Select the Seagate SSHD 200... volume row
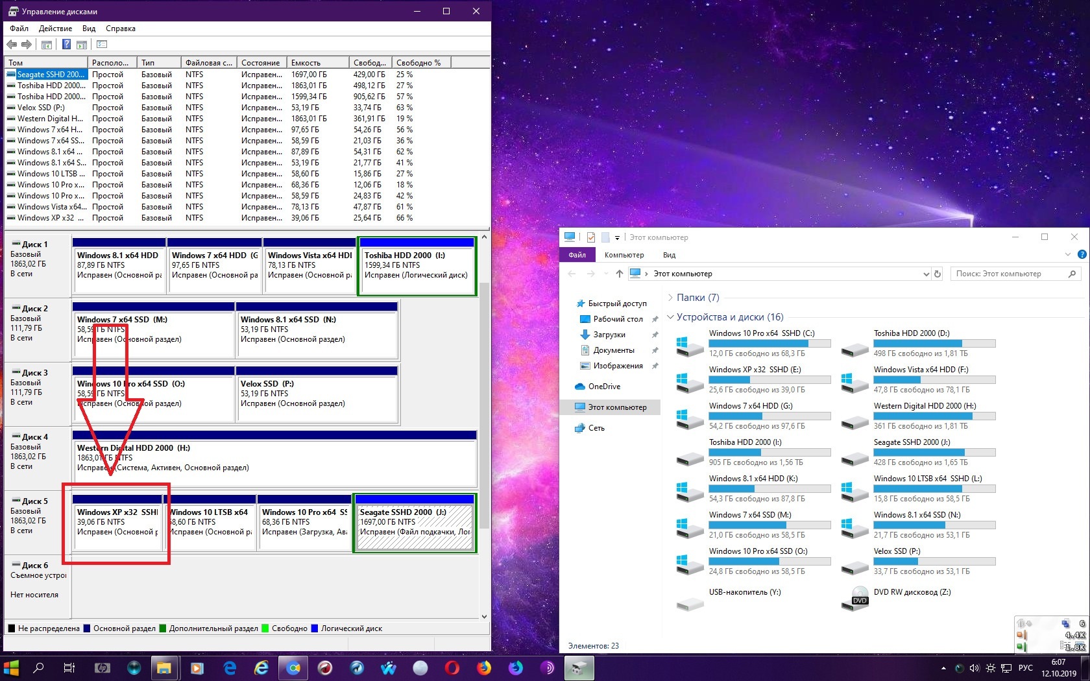 point(247,75)
